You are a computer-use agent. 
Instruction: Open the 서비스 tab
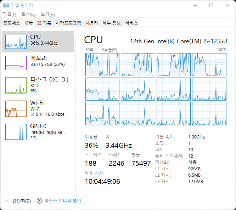(131, 23)
